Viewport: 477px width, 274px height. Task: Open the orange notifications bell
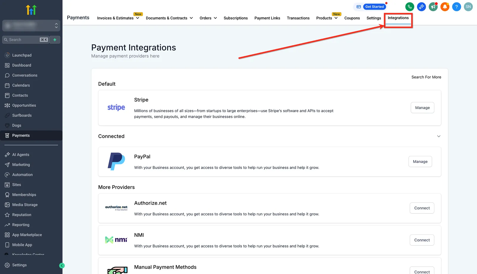coord(445,7)
